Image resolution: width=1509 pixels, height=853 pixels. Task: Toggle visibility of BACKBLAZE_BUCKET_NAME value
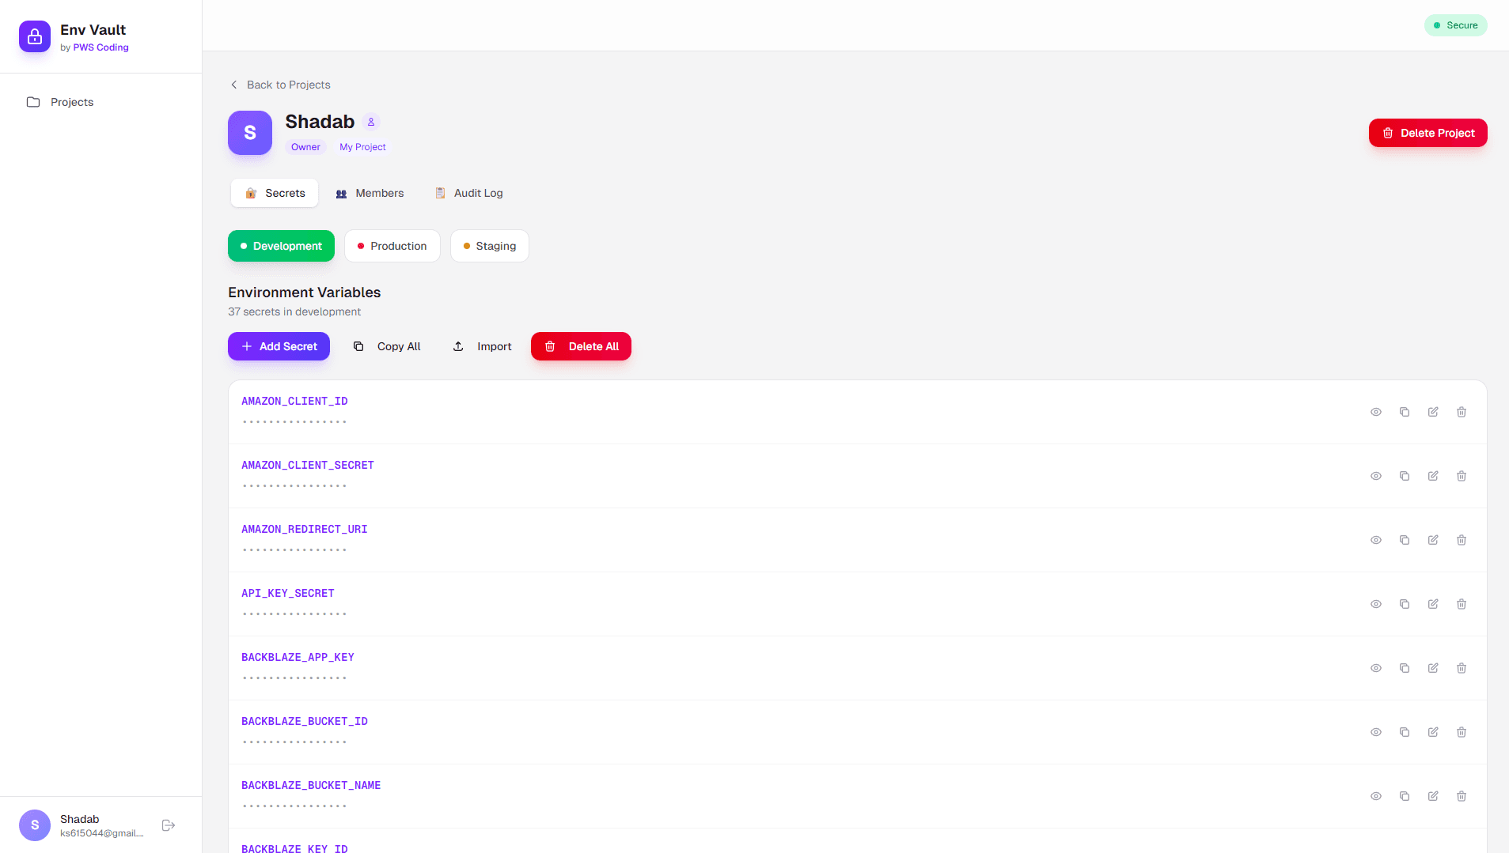(x=1376, y=796)
